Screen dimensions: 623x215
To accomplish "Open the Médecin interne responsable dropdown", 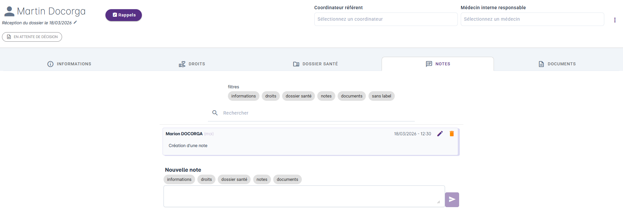I will [x=532, y=19].
